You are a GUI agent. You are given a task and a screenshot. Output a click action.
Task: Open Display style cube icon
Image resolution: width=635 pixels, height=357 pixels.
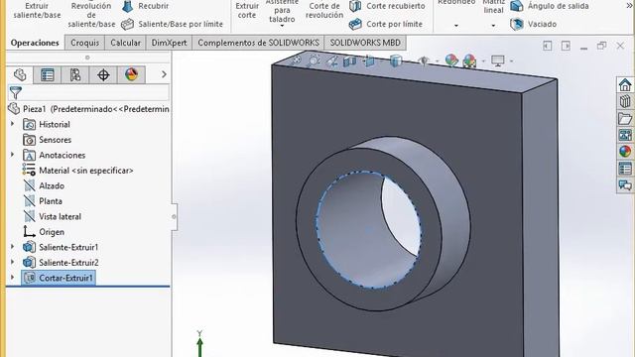point(396,60)
